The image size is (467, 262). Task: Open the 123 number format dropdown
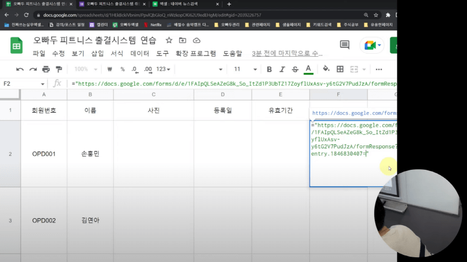click(163, 69)
